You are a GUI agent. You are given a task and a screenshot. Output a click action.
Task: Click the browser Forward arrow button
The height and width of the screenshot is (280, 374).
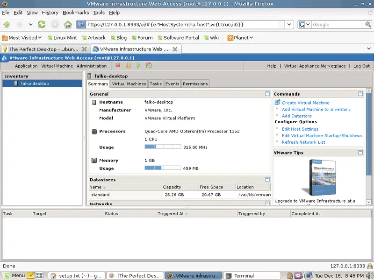coord(20,24)
